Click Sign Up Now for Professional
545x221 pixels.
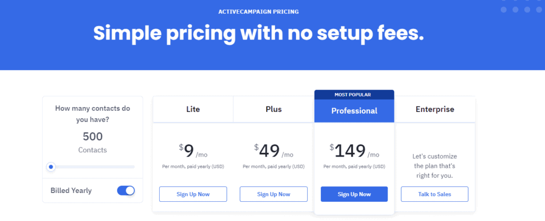point(354,194)
